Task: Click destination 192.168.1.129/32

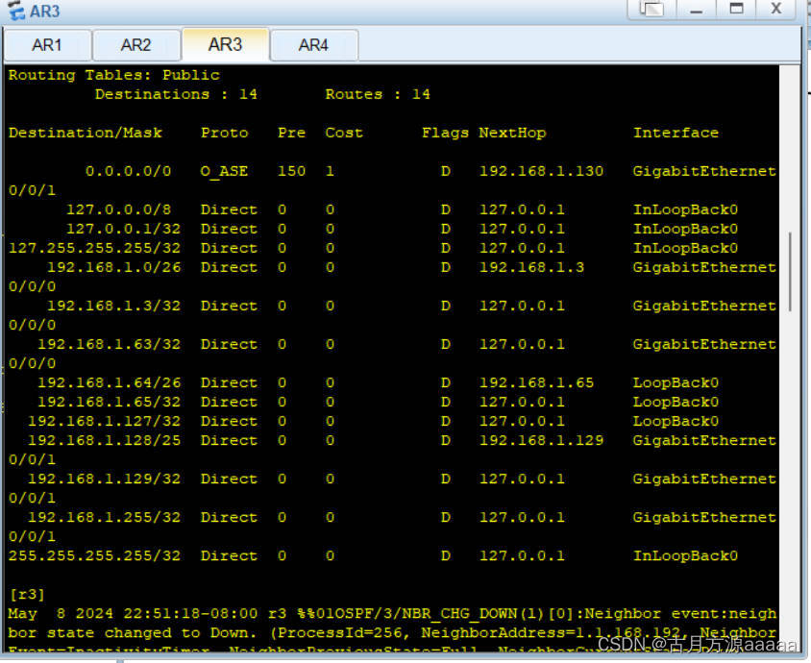Action: tap(105, 479)
